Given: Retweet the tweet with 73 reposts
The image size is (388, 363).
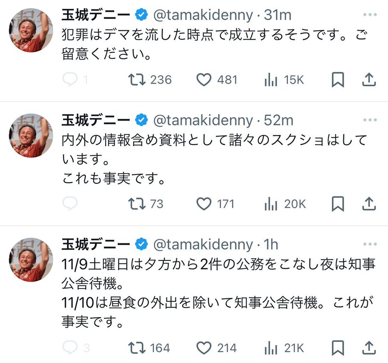Looking at the screenshot, I should (137, 204).
